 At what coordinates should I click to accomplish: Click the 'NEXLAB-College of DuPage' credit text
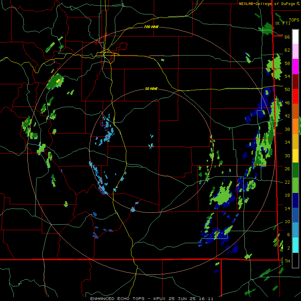[268, 4]
